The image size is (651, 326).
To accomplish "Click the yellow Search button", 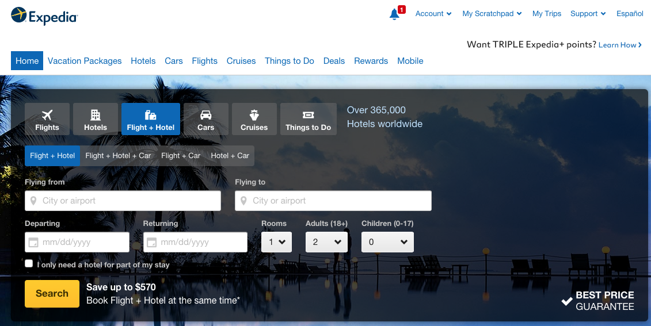I will coord(52,294).
